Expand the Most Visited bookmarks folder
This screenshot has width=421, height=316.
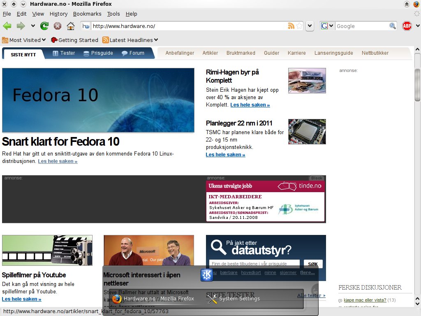[24, 40]
